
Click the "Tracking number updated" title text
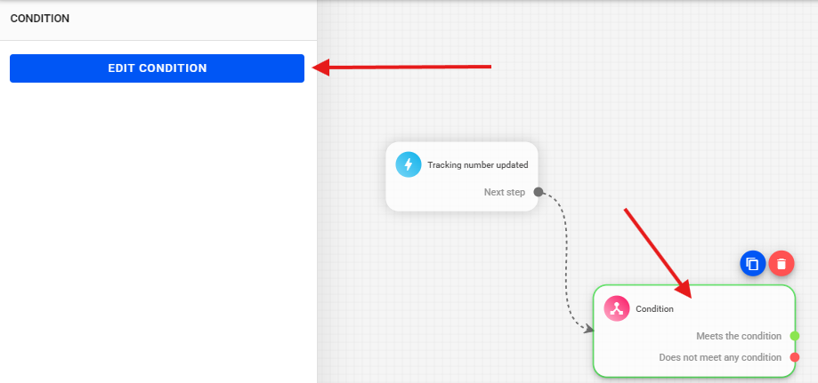click(477, 164)
